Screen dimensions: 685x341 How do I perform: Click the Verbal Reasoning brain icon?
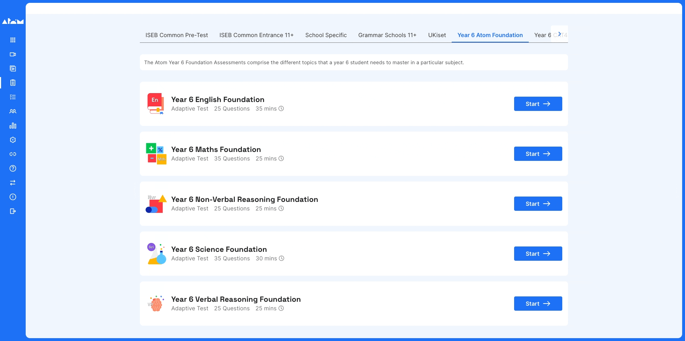[x=156, y=304]
